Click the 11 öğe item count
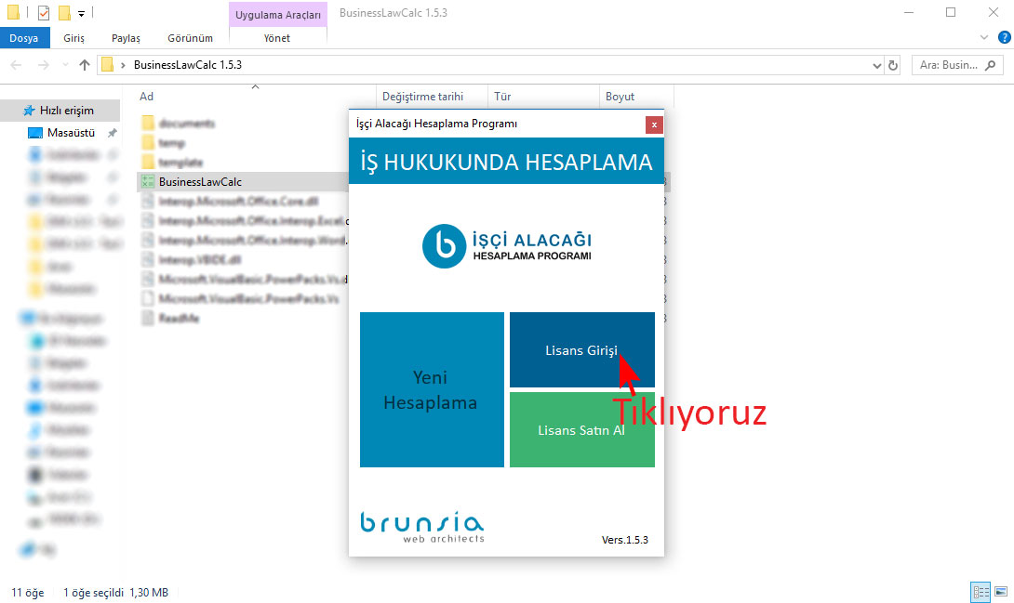This screenshot has width=1014, height=603. pos(28,592)
